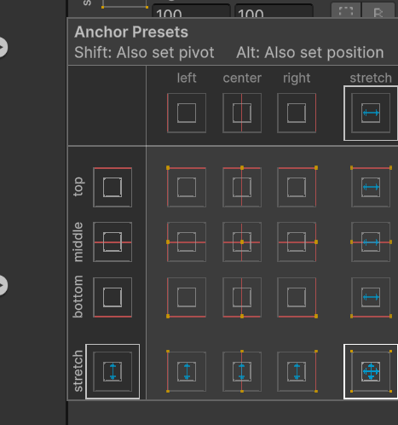Toggle blueprint mode dotted-rectangle button

point(346,10)
